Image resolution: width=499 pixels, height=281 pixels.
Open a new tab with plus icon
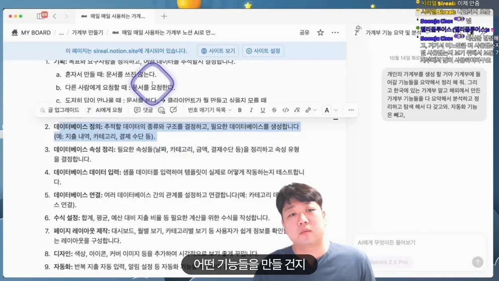pyautogui.click(x=164, y=16)
